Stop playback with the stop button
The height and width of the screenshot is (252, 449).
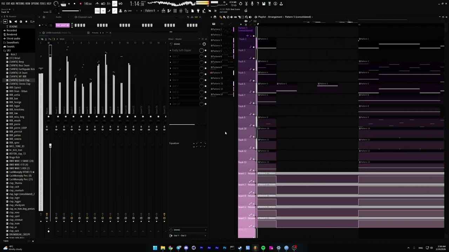coord(74,3)
